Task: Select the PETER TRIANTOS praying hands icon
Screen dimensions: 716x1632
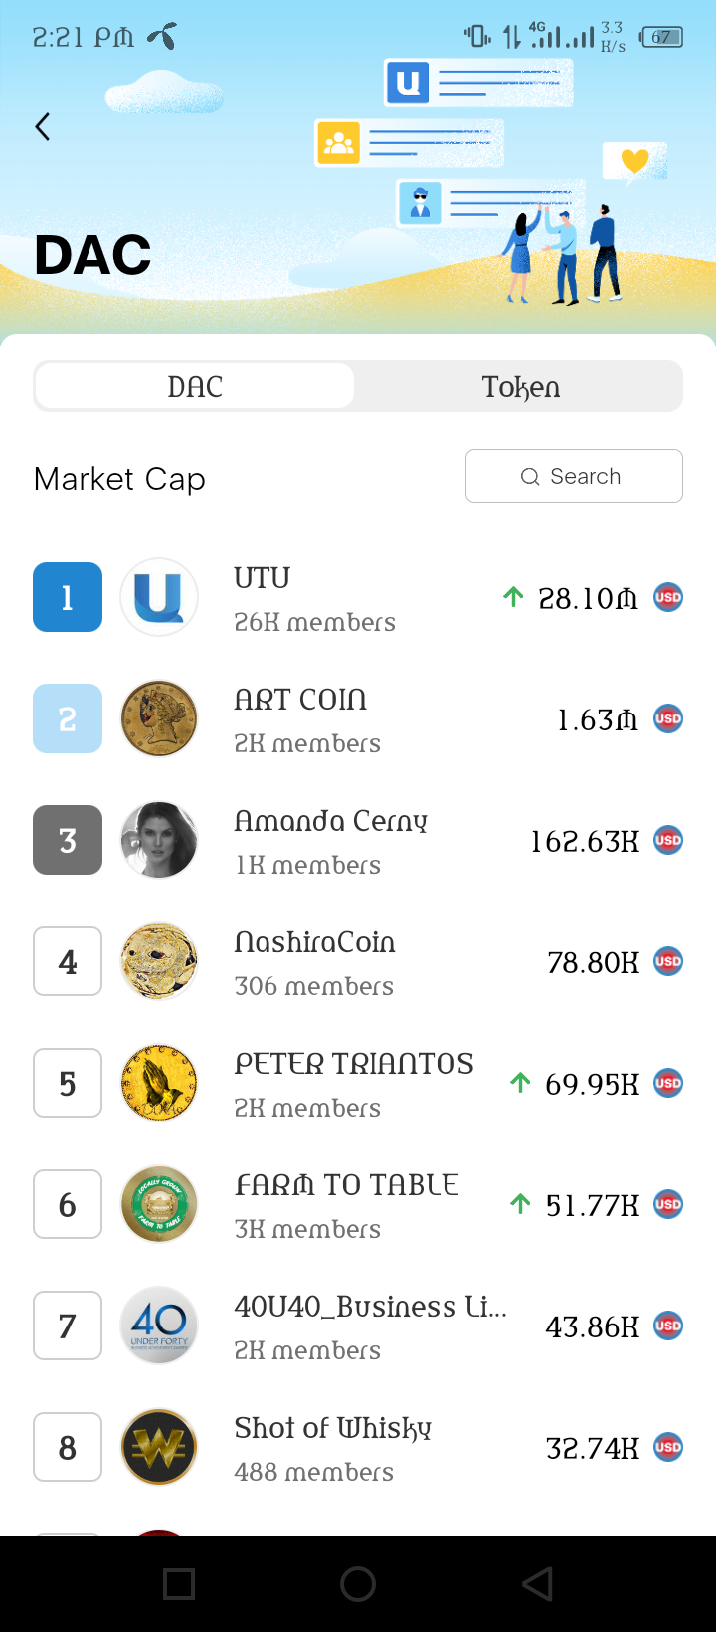Action: 159,1083
